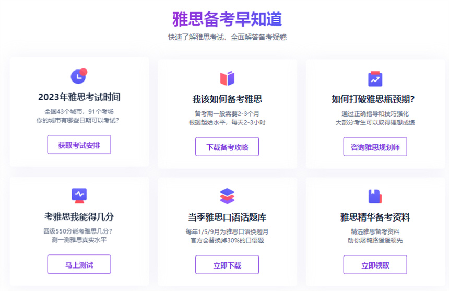Open the 如何打破雅思瓶预期 heading
This screenshot has width=449, height=291.
375,99
